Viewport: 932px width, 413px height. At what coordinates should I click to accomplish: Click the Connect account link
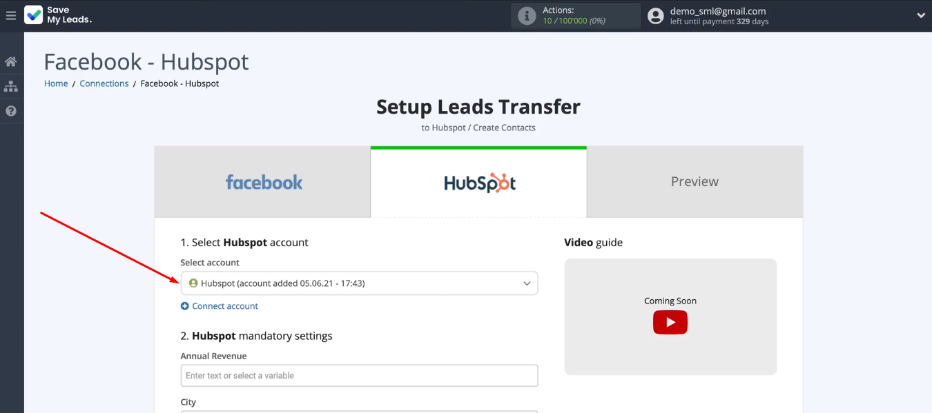(225, 306)
